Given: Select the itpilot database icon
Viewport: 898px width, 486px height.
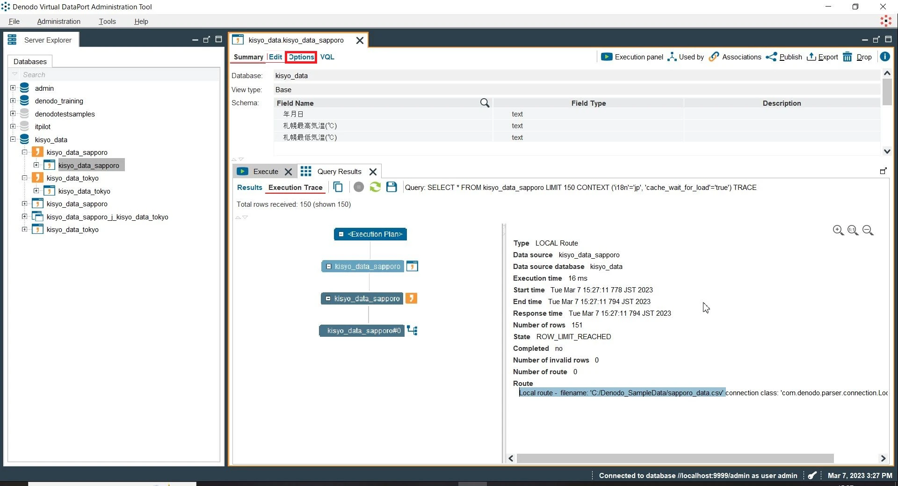Looking at the screenshot, I should coord(25,126).
